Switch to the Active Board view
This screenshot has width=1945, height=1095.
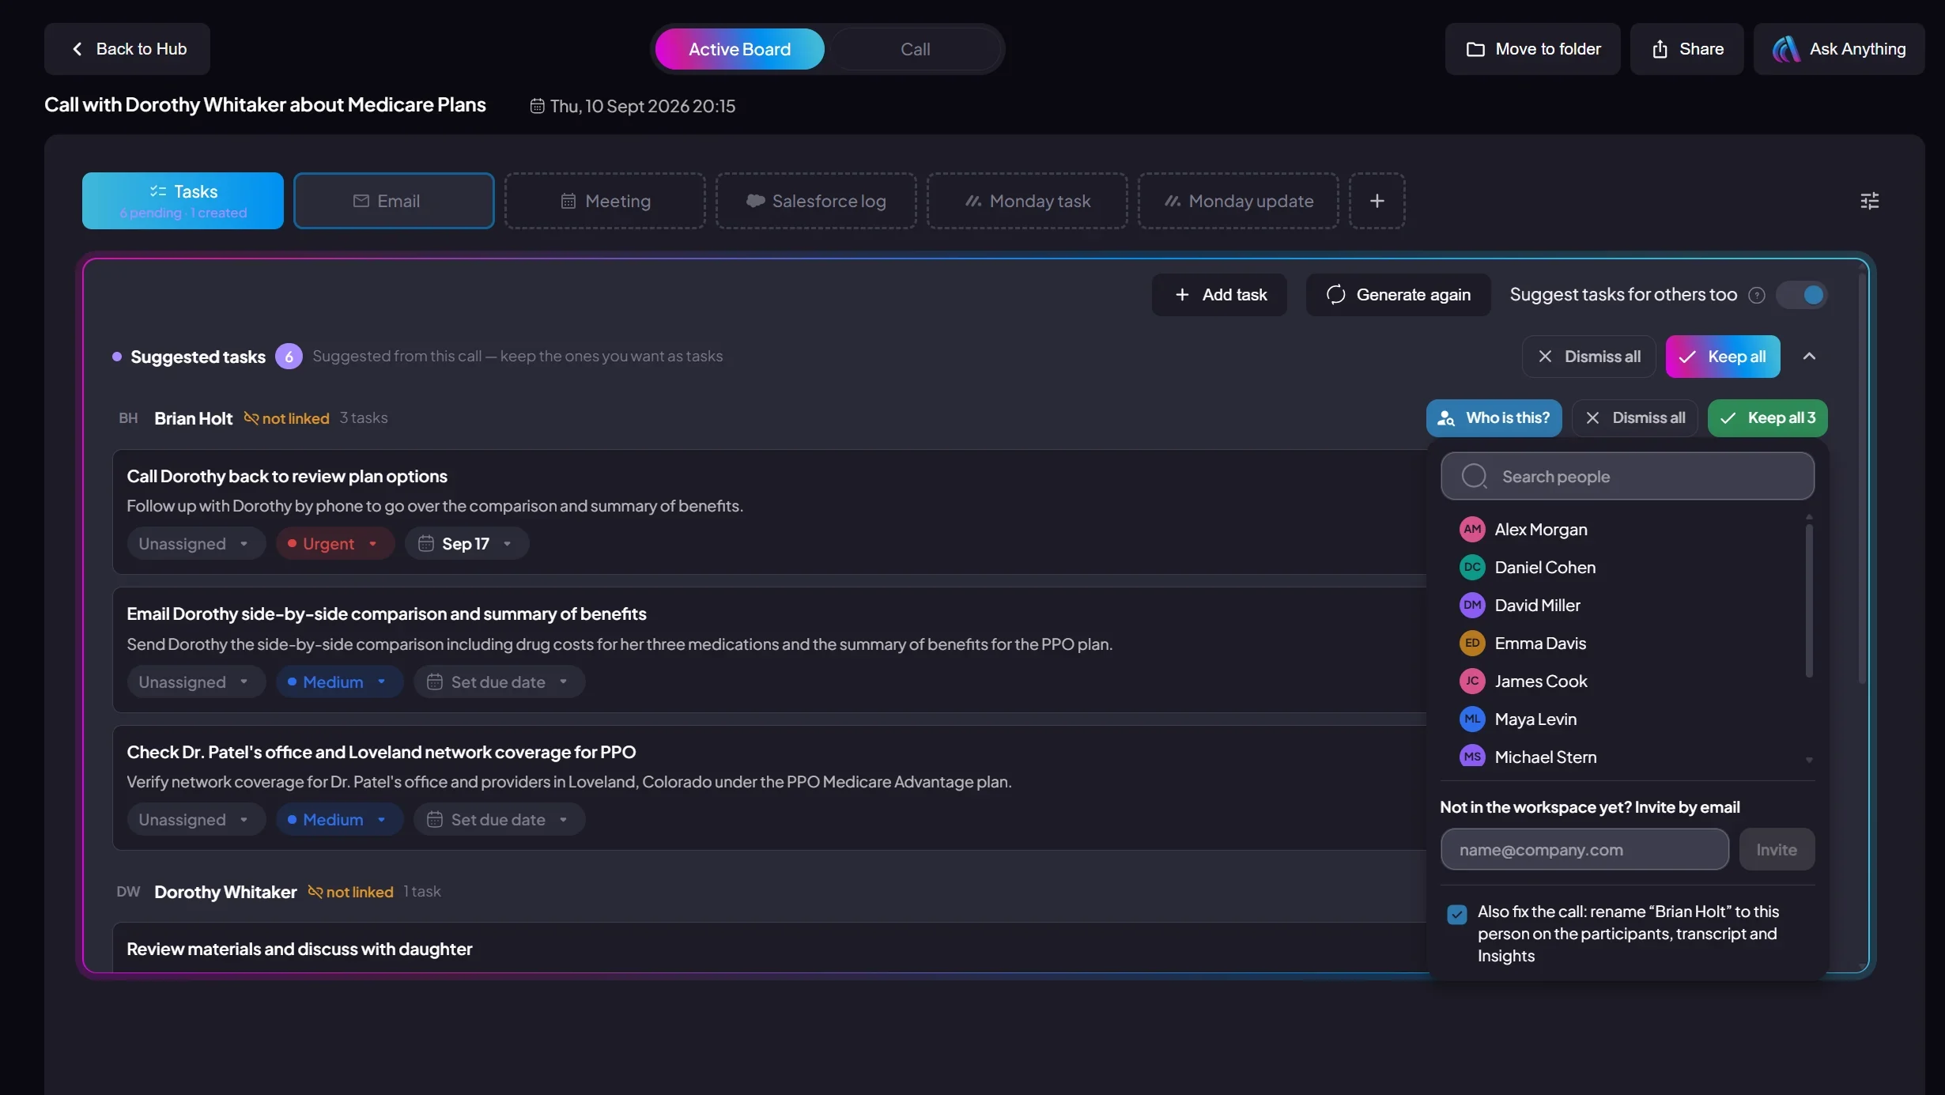coord(739,49)
